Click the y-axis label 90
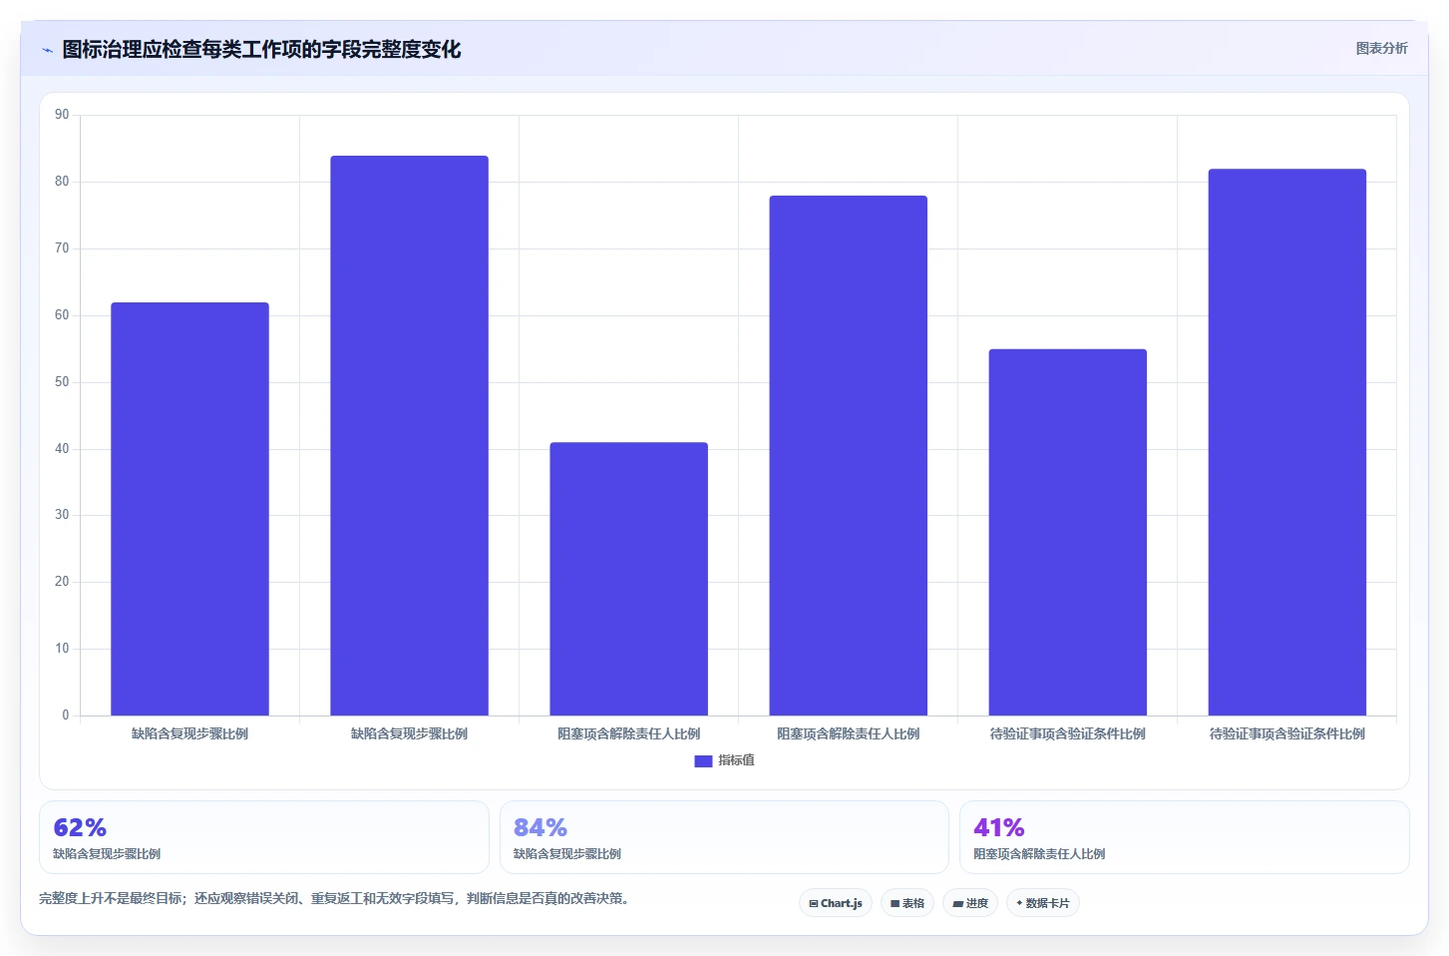This screenshot has height=956, width=1449. [x=62, y=115]
